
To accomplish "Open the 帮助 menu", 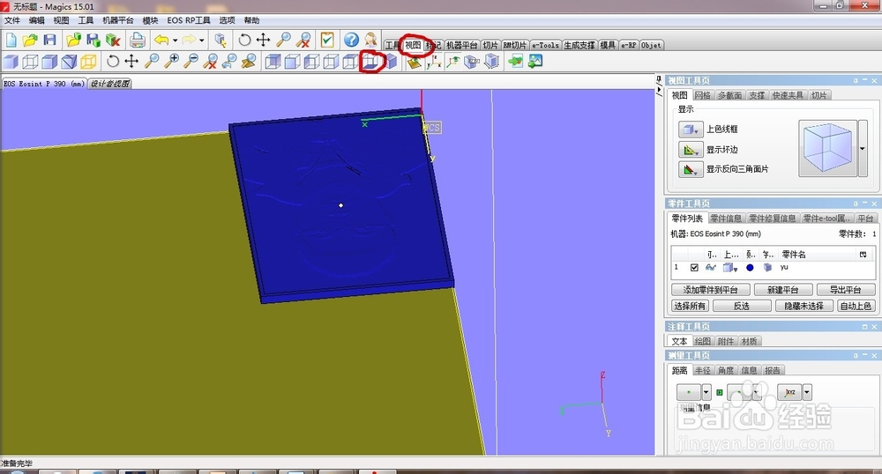I will coord(251,20).
